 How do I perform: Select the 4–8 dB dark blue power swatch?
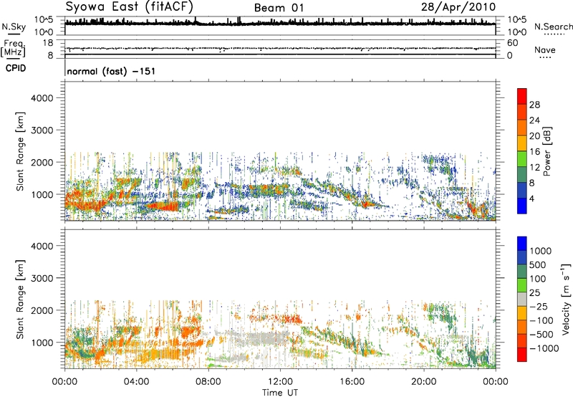522,190
